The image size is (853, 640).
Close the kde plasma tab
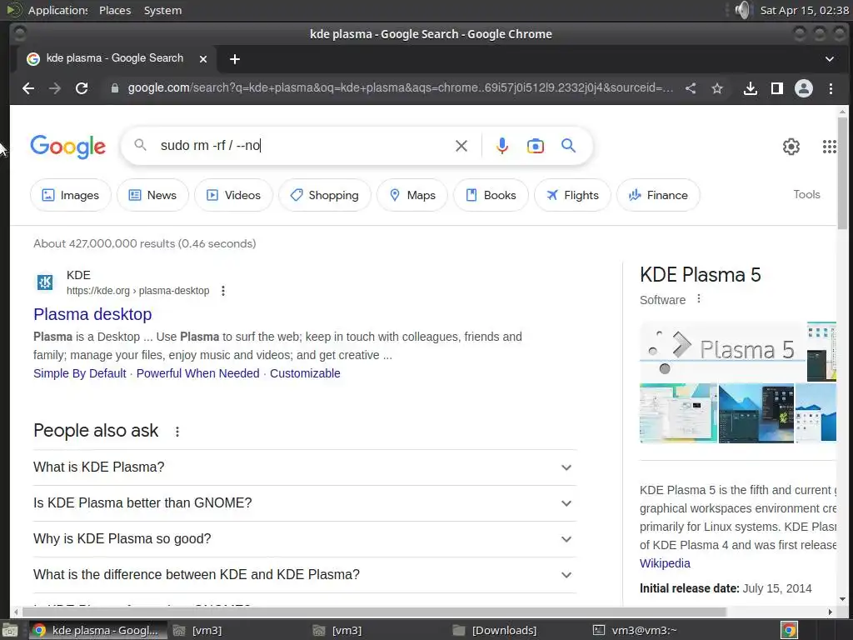(x=203, y=59)
